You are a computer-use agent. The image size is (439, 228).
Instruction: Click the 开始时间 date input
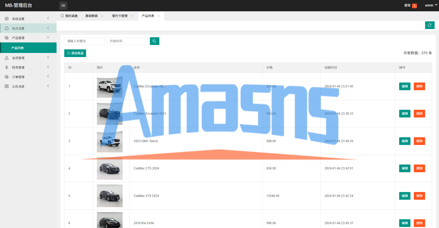tap(127, 41)
